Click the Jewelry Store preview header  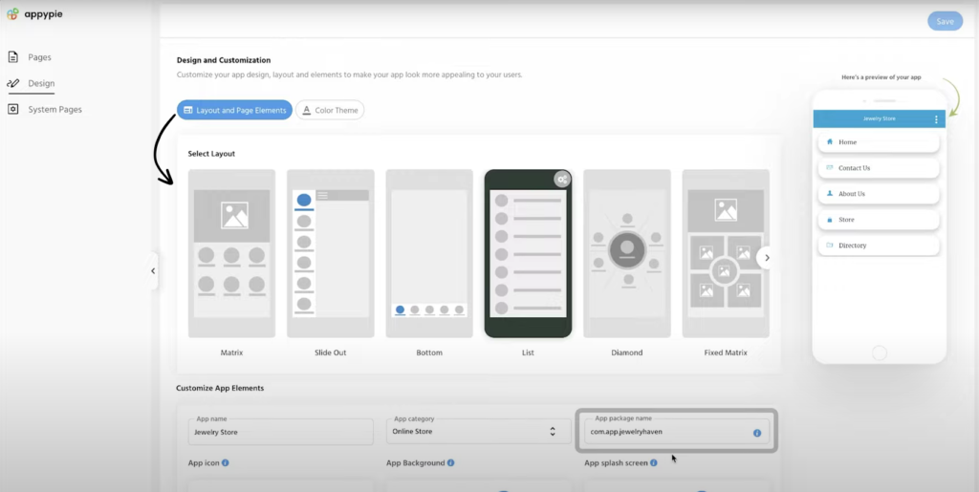(880, 118)
